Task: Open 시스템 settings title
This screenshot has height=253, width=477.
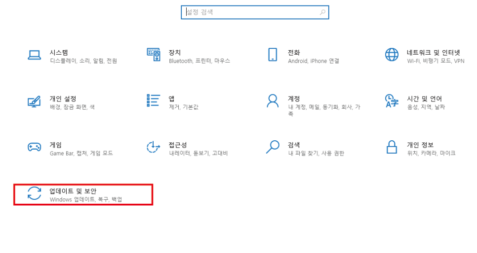Action: click(59, 53)
